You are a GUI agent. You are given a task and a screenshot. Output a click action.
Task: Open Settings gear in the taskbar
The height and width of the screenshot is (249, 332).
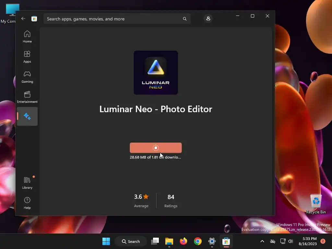click(x=212, y=241)
